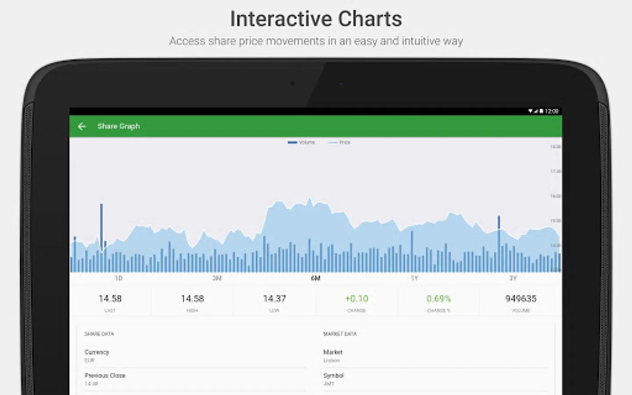This screenshot has height=395, width=632.
Task: Click the Share Graph title
Action: click(118, 126)
